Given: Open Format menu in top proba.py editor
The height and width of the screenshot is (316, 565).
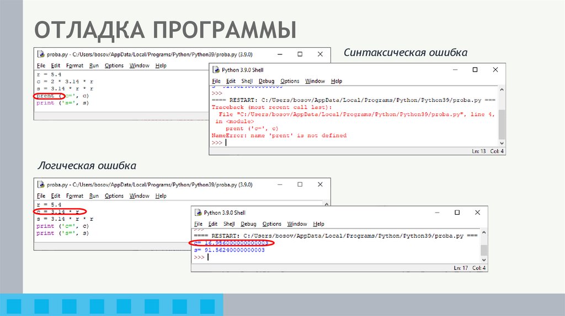Looking at the screenshot, I should [74, 66].
